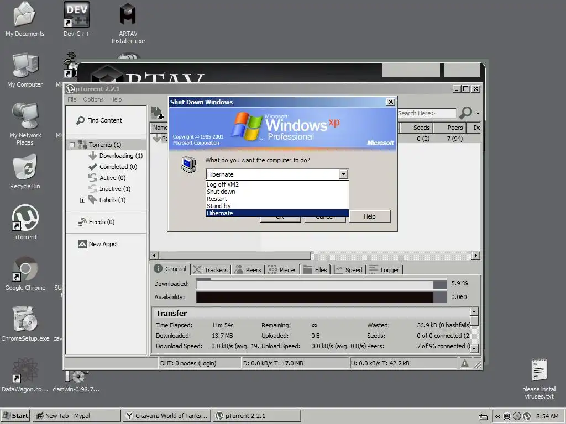Open New Apps! in the sidebar

(98, 244)
